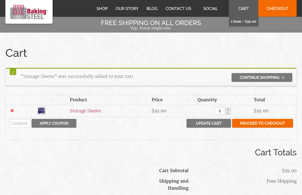Screen dimensions: 302x195
Task: Select the Cart tab in header
Action: [x=243, y=8]
